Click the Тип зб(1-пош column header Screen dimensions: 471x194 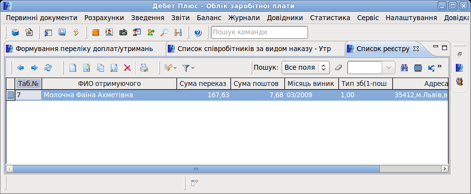[x=366, y=83]
